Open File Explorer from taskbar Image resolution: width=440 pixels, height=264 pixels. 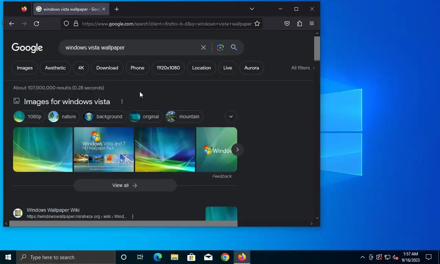175,257
